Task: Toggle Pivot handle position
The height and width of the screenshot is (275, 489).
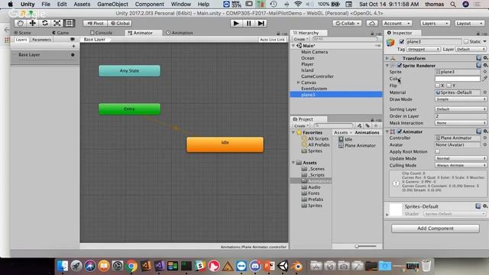Action: click(x=96, y=24)
